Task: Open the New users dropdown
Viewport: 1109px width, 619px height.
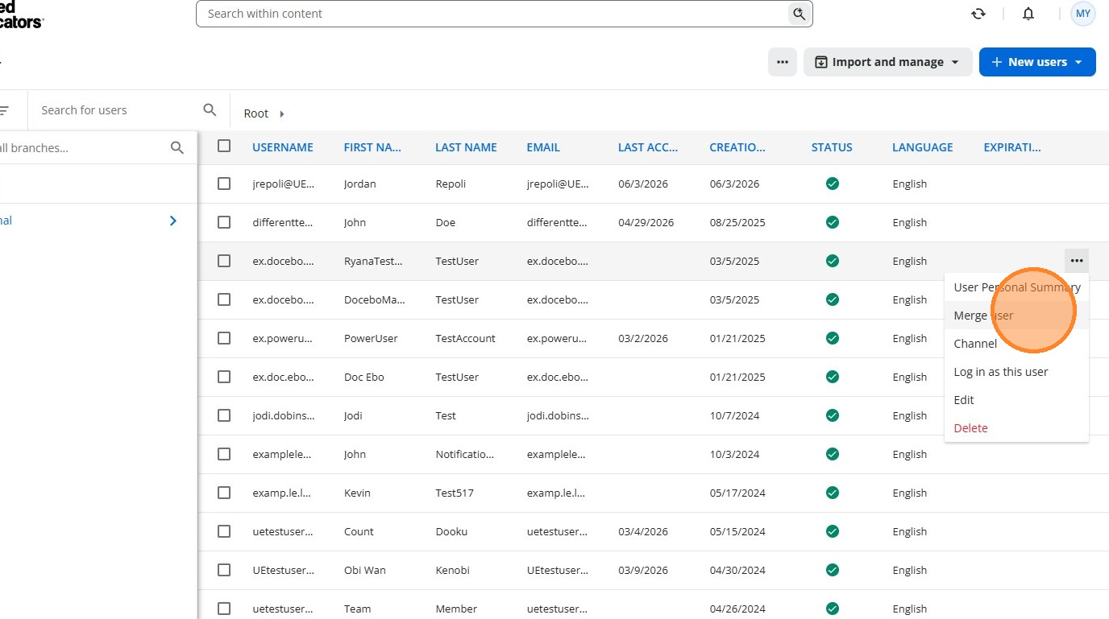Action: tap(1037, 62)
